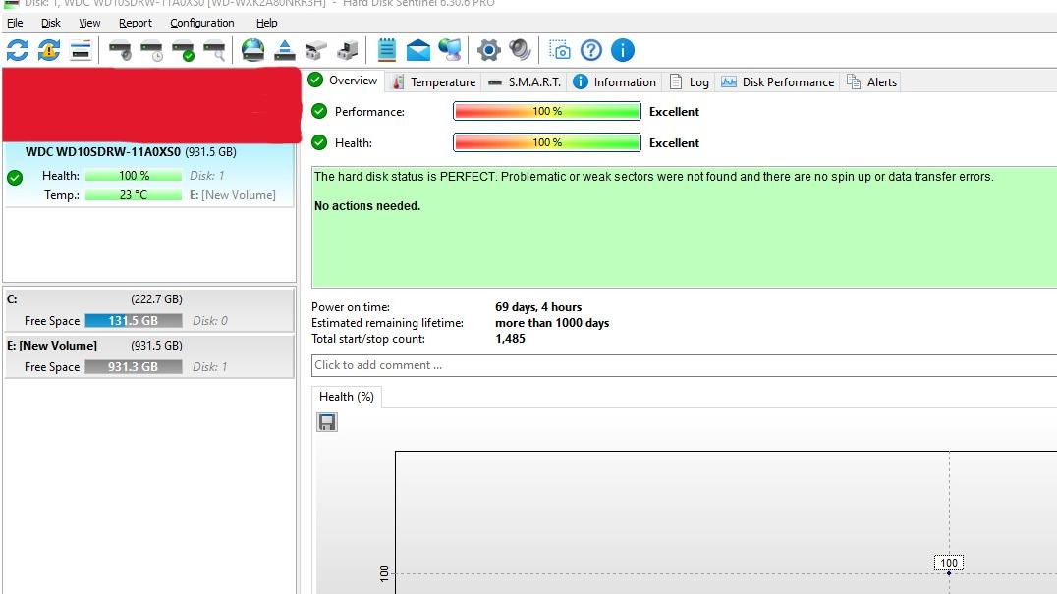Image resolution: width=1057 pixels, height=594 pixels.
Task: Open settings via the gear icon
Action: tap(488, 50)
